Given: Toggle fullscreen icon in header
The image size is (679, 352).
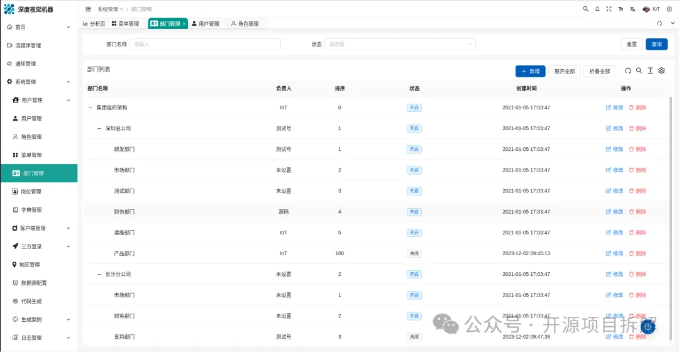Looking at the screenshot, I should pos(609,9).
